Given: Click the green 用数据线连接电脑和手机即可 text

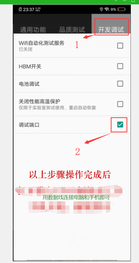Looking at the screenshot, I should [76, 198].
